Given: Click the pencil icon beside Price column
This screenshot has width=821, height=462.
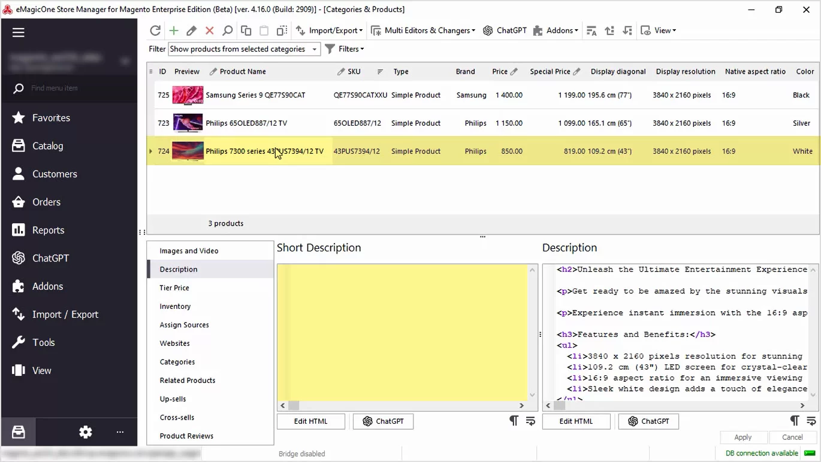Looking at the screenshot, I should pyautogui.click(x=514, y=72).
